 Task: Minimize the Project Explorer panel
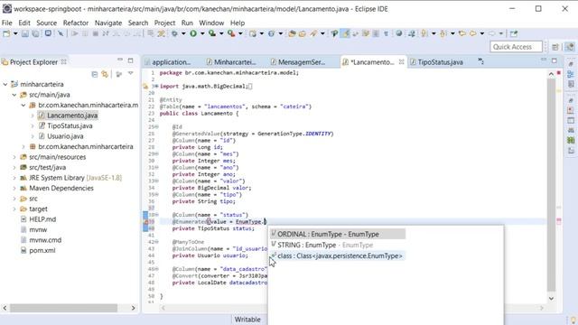click(x=120, y=60)
